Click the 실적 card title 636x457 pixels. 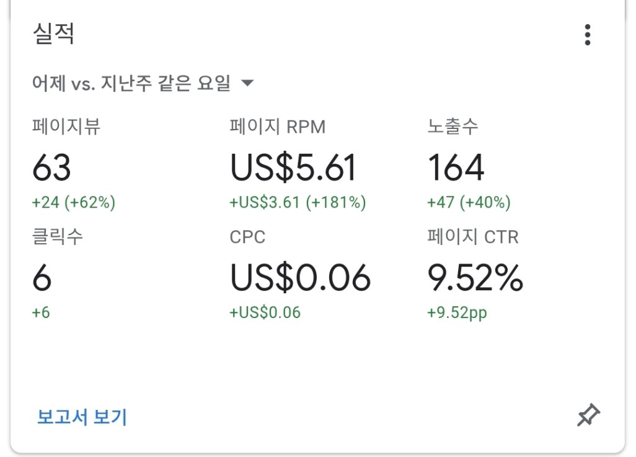[53, 33]
